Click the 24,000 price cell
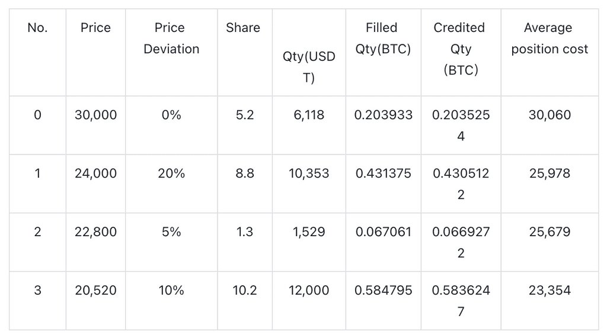607x335 pixels. coord(95,173)
